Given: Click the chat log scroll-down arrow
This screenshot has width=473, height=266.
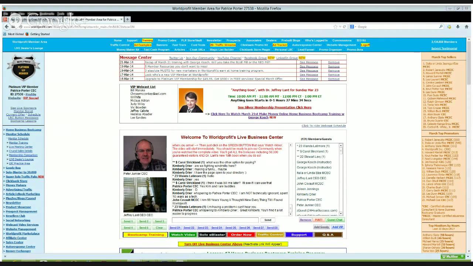Looking at the screenshot, I should tap(291, 214).
